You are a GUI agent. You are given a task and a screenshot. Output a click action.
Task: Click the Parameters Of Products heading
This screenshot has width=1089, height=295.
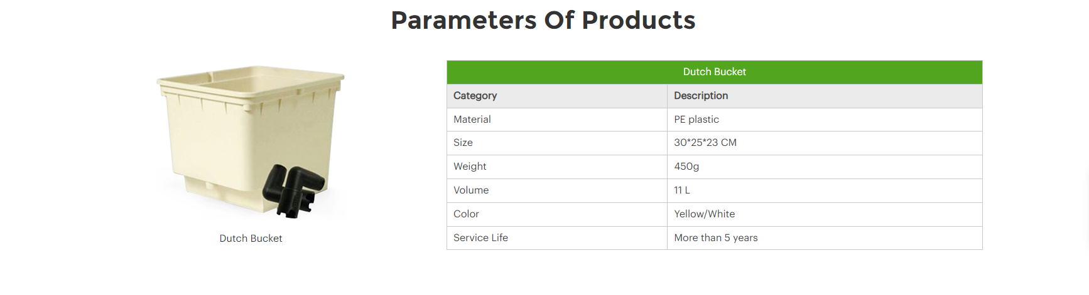[x=543, y=21]
